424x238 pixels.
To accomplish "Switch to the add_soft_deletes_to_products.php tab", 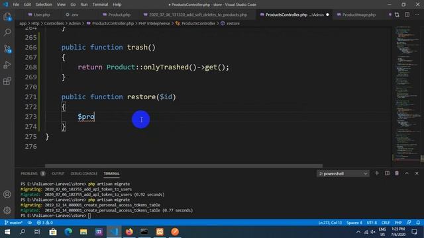I will 195,15.
